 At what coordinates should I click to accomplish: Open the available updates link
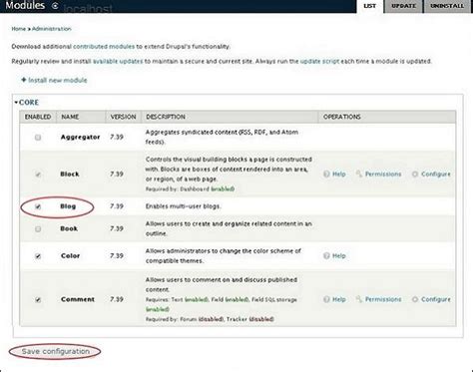(x=118, y=61)
